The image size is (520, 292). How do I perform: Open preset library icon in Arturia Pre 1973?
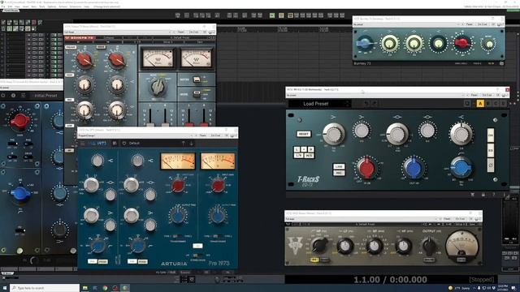click(115, 144)
